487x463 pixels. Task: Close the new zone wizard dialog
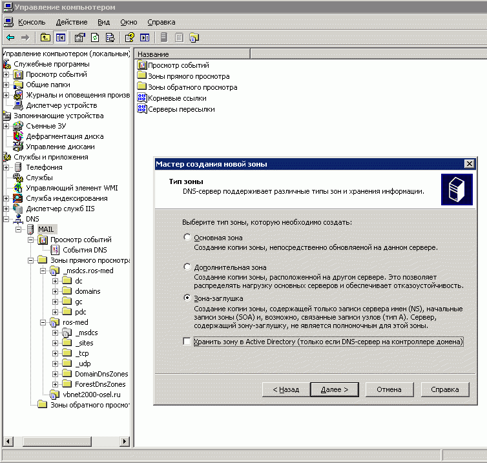470,163
